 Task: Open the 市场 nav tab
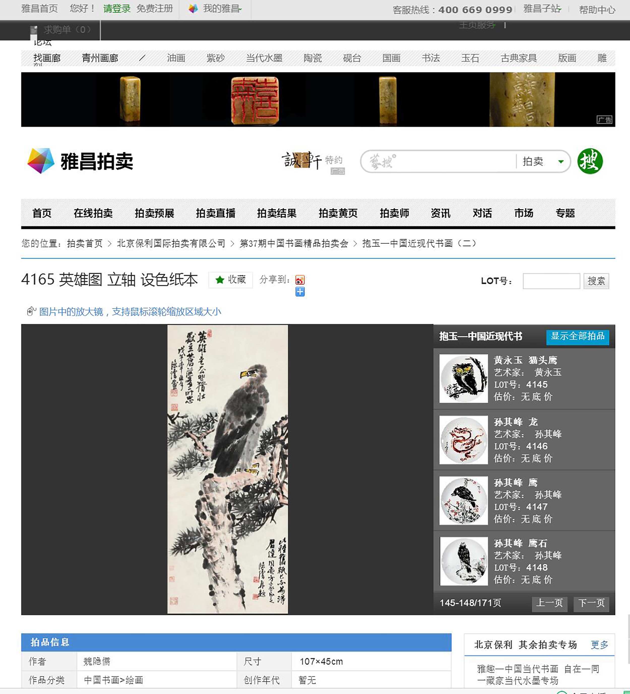tap(524, 213)
